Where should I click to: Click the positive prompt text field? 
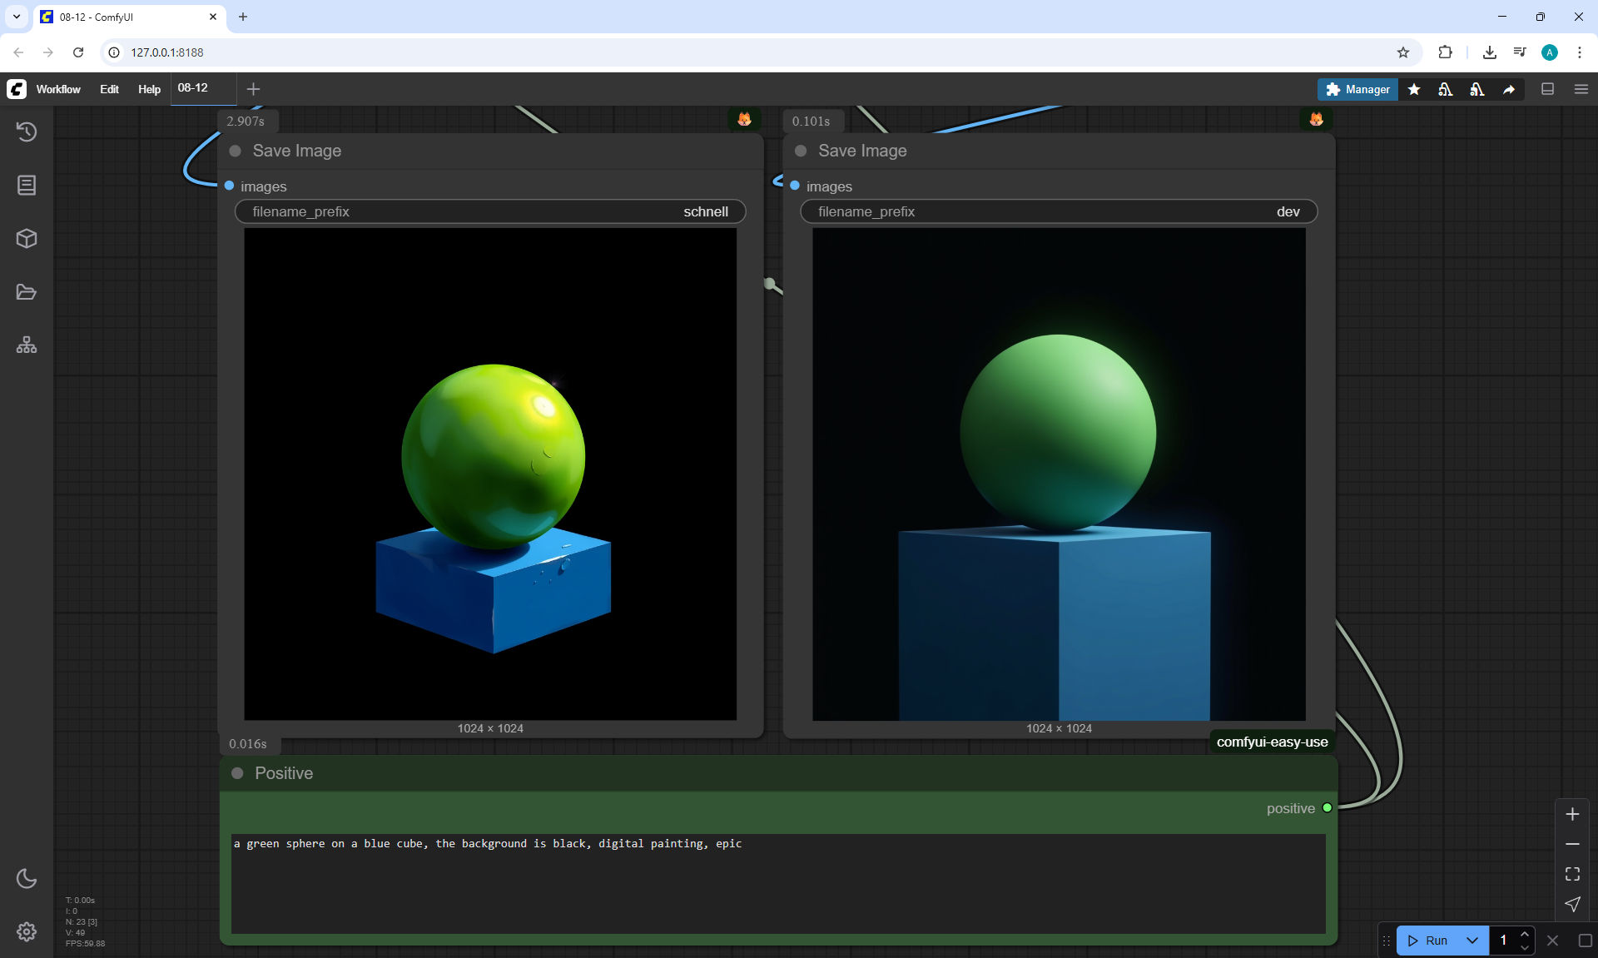(777, 882)
